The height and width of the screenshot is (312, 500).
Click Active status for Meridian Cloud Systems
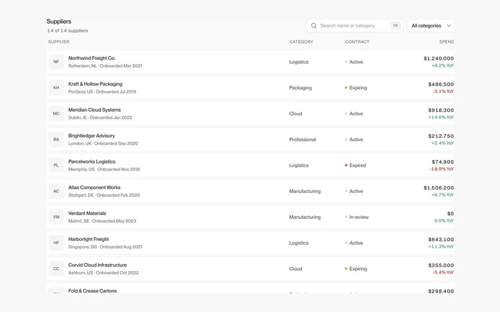pos(354,114)
